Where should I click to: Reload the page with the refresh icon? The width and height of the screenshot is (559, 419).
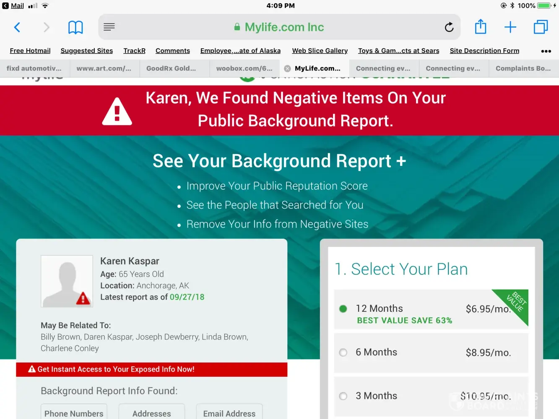tap(449, 27)
